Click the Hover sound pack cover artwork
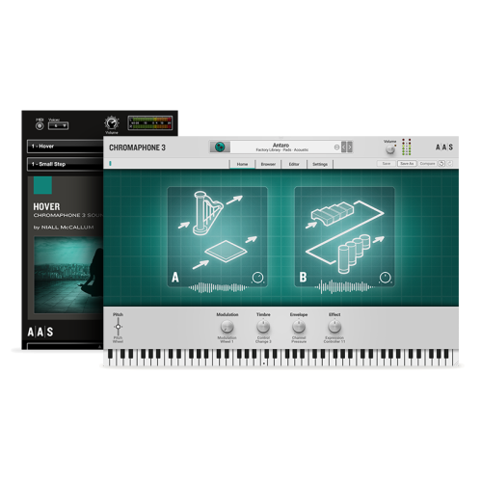481x482 pixels. (68, 275)
